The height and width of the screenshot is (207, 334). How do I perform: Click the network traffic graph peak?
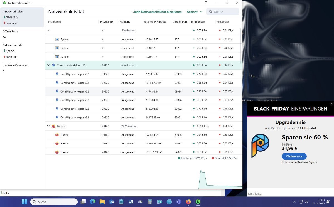(201, 171)
